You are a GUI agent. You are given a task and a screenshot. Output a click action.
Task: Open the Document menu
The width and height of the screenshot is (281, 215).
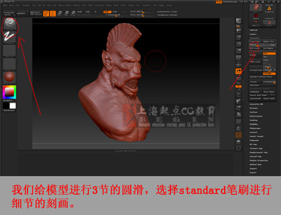(x=26, y=6)
